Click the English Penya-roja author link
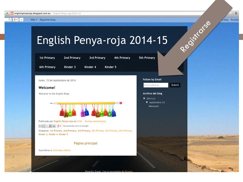 point(63,121)
